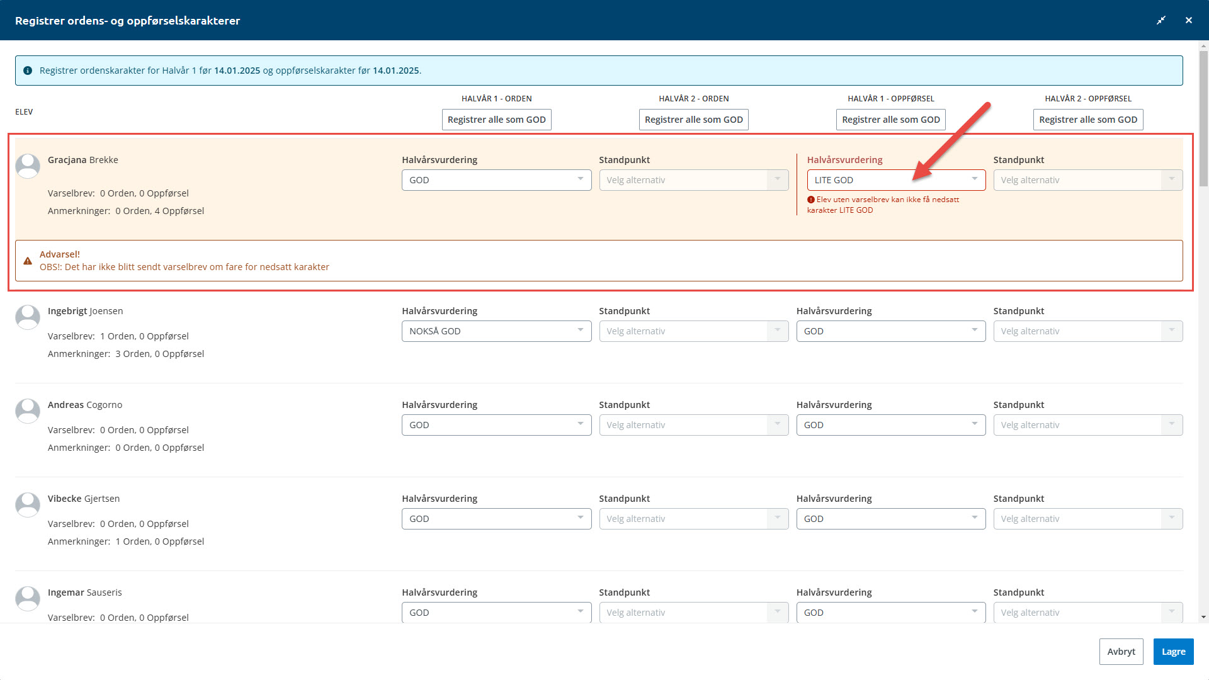Click the Avbryt button
Image resolution: width=1209 pixels, height=680 pixels.
[x=1121, y=652]
